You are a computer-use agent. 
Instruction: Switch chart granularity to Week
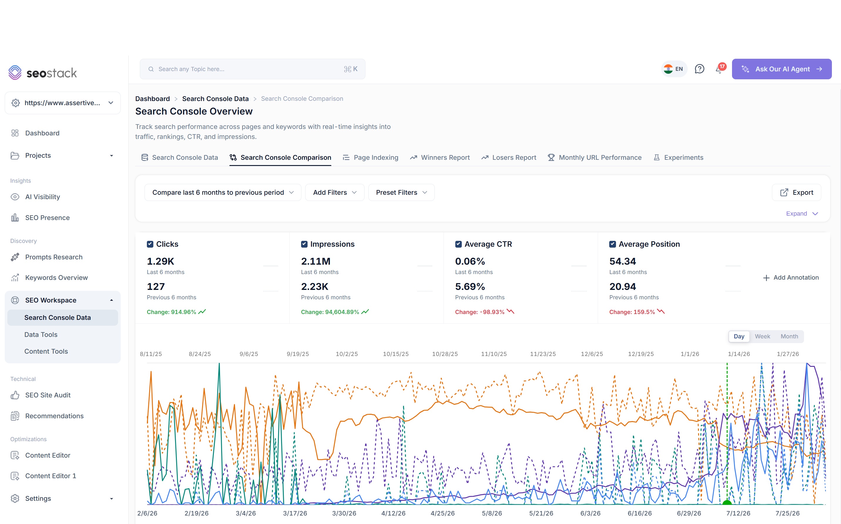762,336
